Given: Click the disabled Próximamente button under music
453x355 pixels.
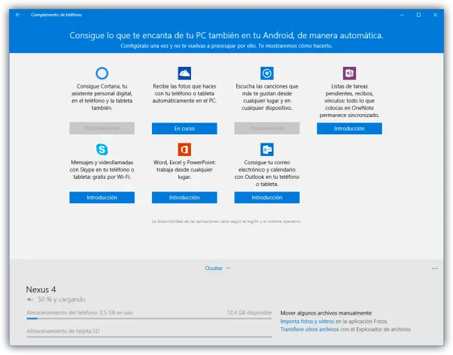Looking at the screenshot, I should [267, 128].
